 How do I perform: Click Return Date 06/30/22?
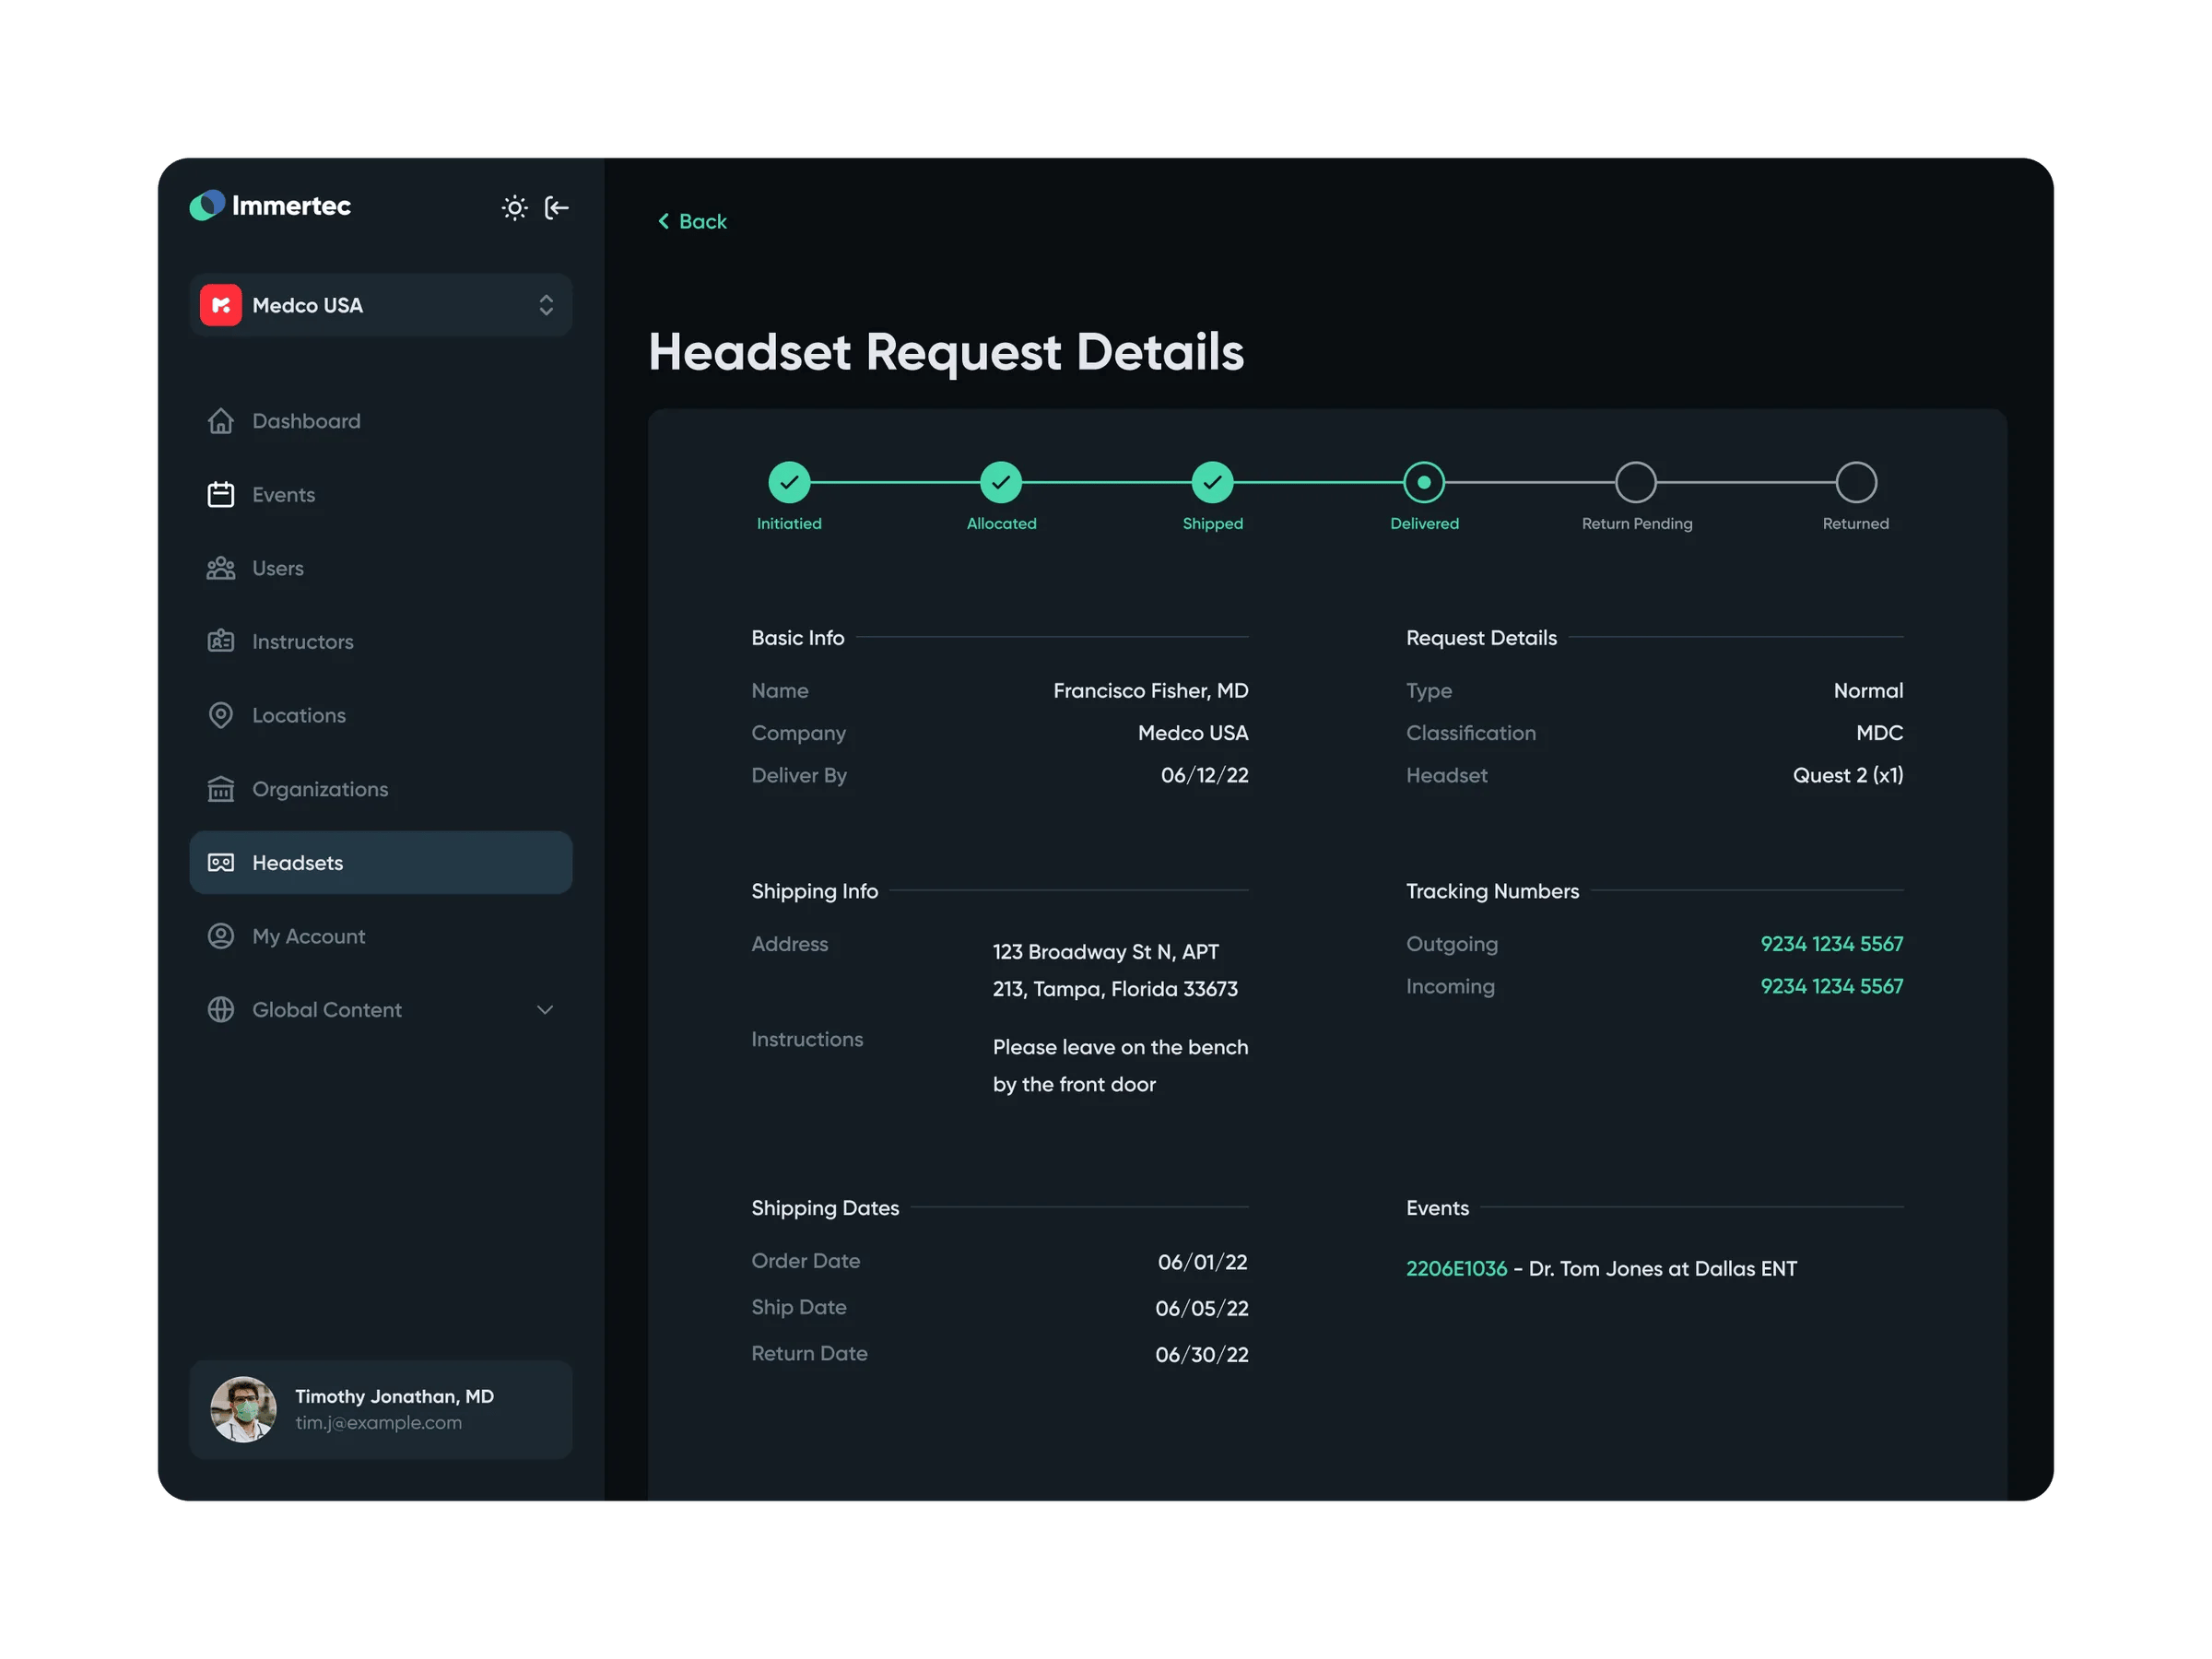coord(1202,1354)
